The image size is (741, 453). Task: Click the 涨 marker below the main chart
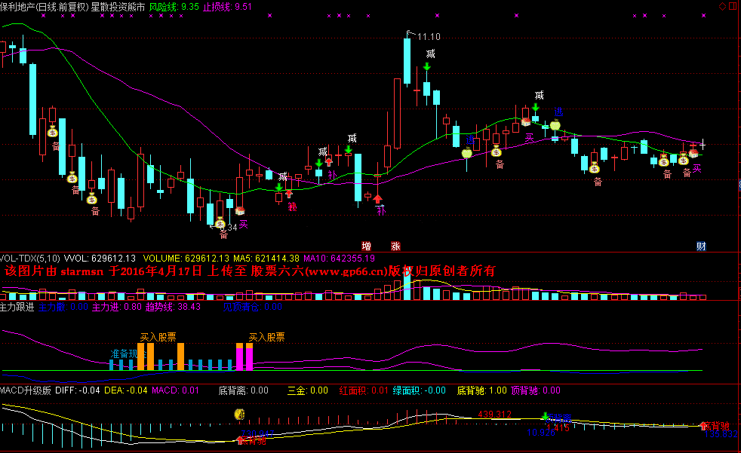[x=395, y=246]
